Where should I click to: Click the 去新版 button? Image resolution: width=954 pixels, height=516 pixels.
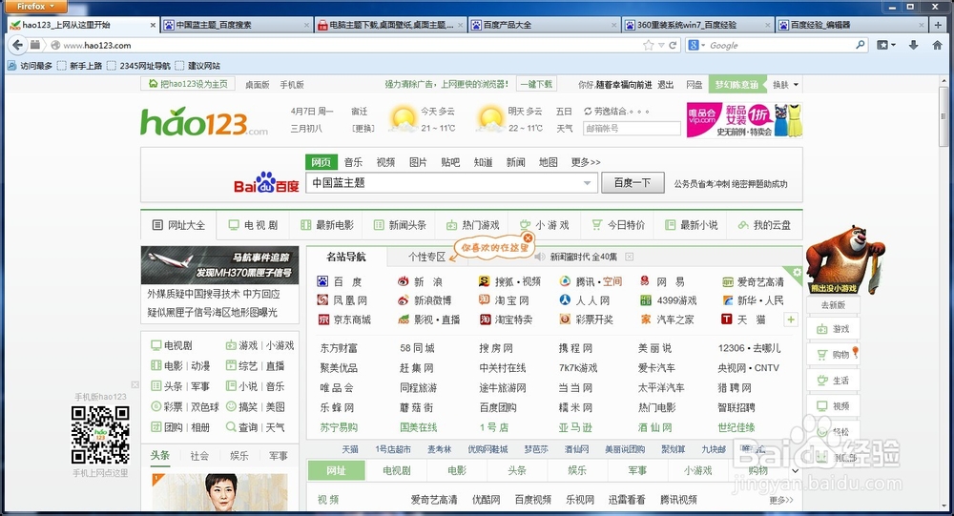click(833, 305)
